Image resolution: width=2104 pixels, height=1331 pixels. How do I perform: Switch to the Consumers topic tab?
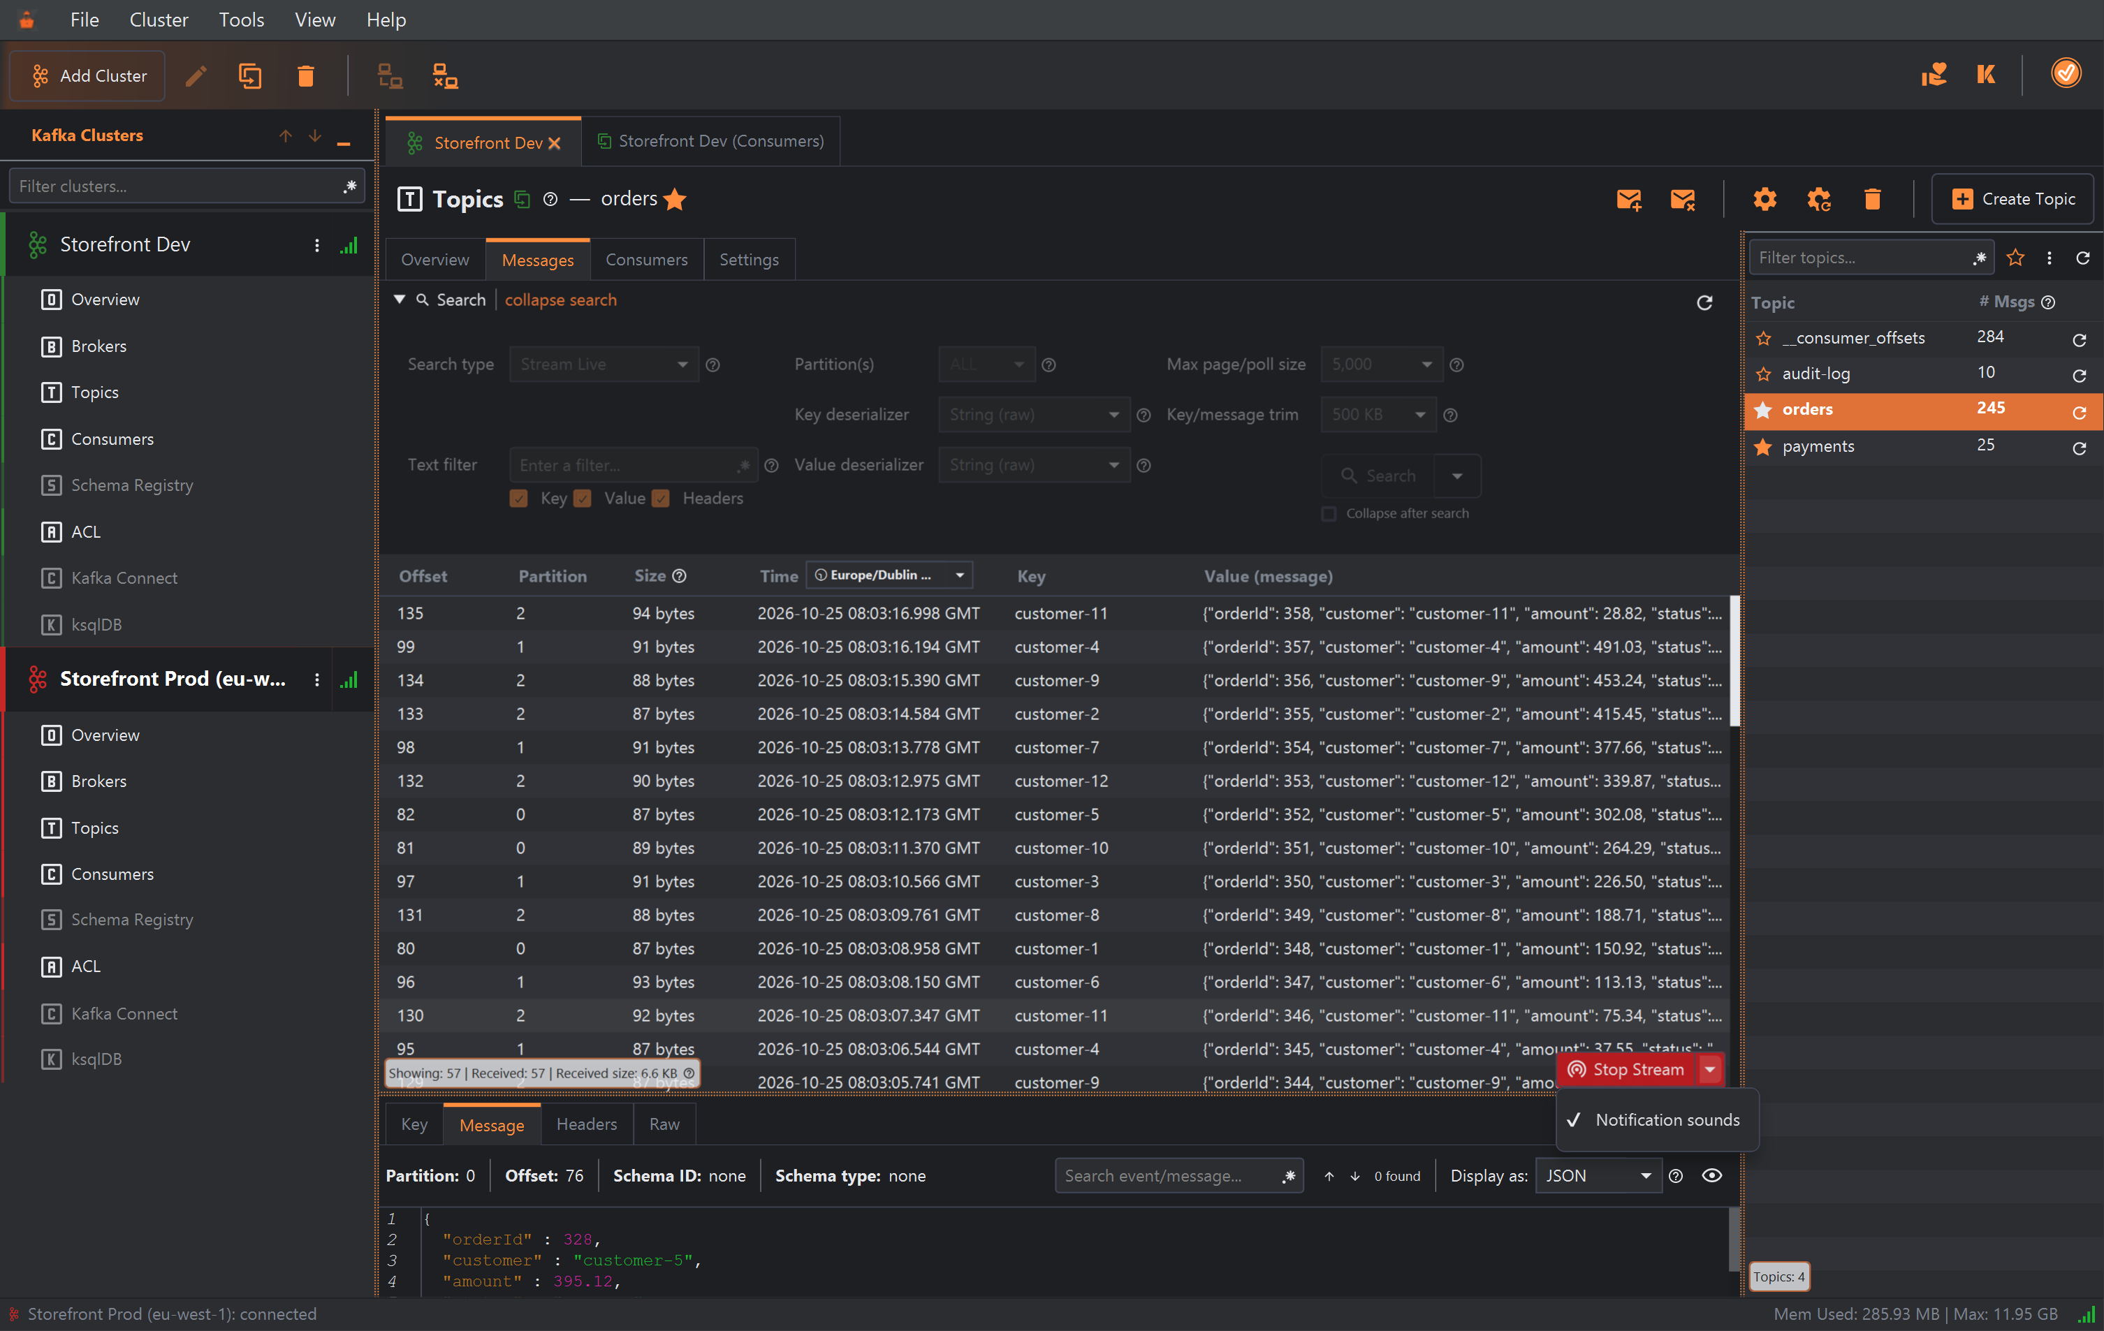[647, 259]
